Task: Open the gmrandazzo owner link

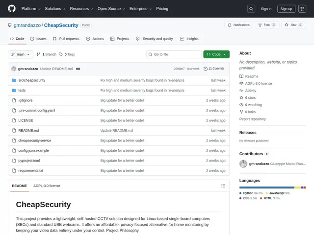Action: tap(27, 25)
